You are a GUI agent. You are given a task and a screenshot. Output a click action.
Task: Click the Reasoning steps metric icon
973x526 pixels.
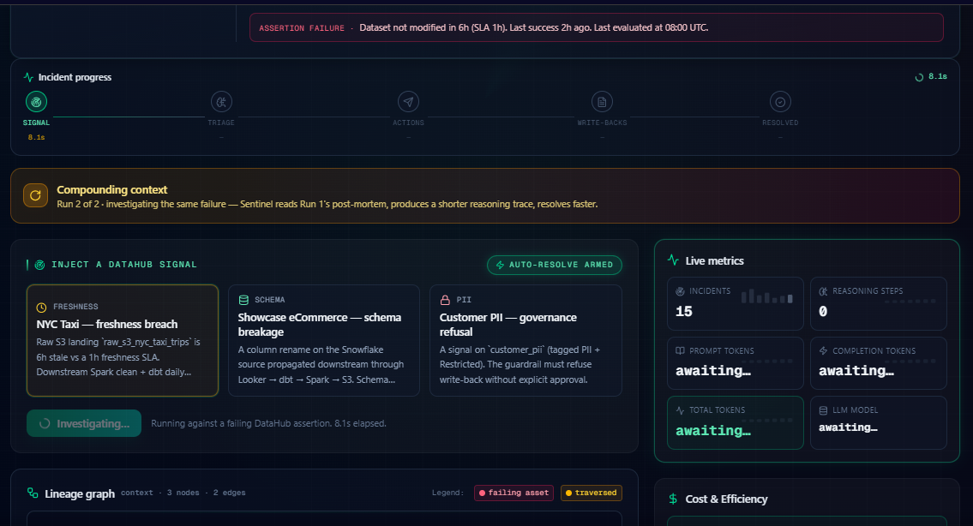pos(824,291)
